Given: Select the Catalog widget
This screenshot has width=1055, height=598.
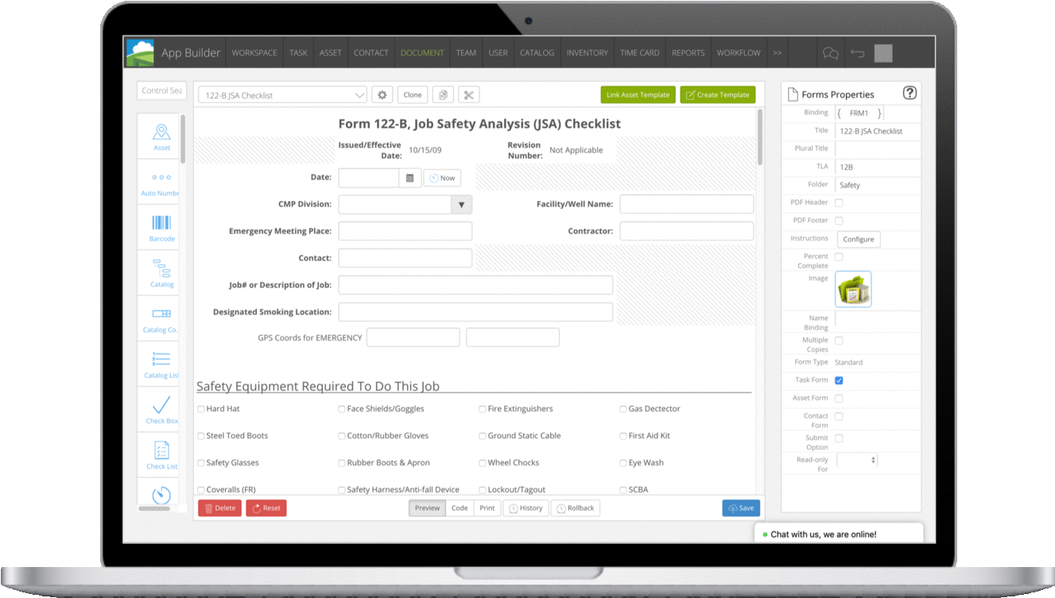Looking at the screenshot, I should [x=161, y=272].
